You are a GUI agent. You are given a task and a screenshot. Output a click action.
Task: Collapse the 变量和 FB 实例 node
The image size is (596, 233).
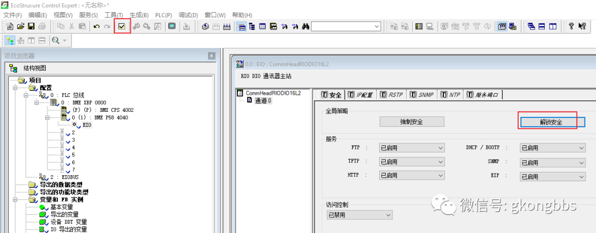point(15,199)
